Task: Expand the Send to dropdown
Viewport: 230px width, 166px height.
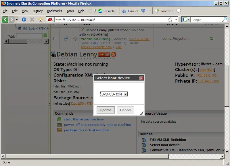Action: [173, 11]
